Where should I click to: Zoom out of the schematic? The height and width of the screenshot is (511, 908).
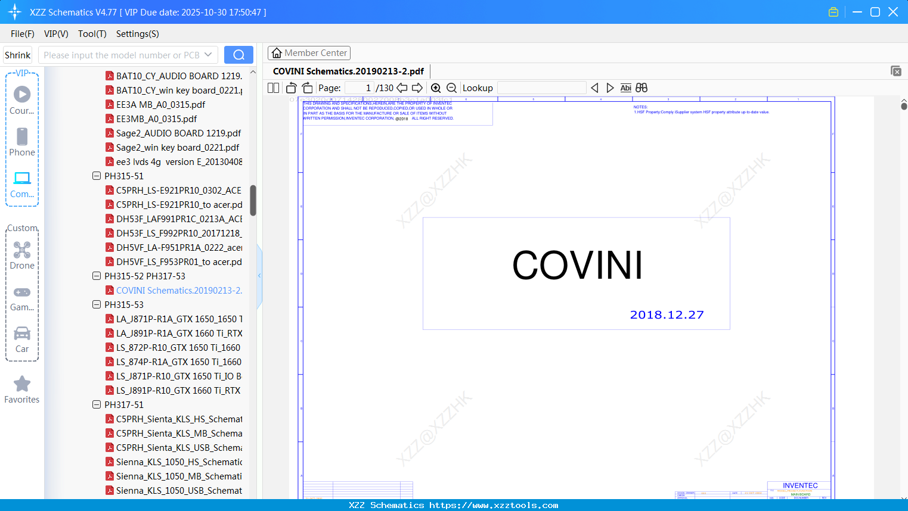452,88
